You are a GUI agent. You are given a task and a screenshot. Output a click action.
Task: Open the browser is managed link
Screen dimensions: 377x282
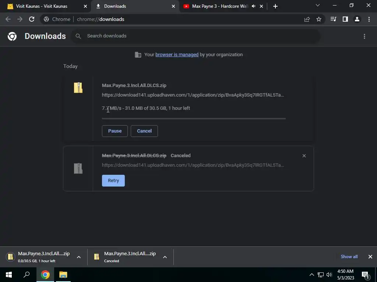coord(177,55)
